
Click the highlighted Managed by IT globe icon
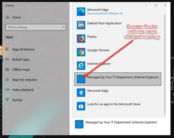click(x=81, y=79)
